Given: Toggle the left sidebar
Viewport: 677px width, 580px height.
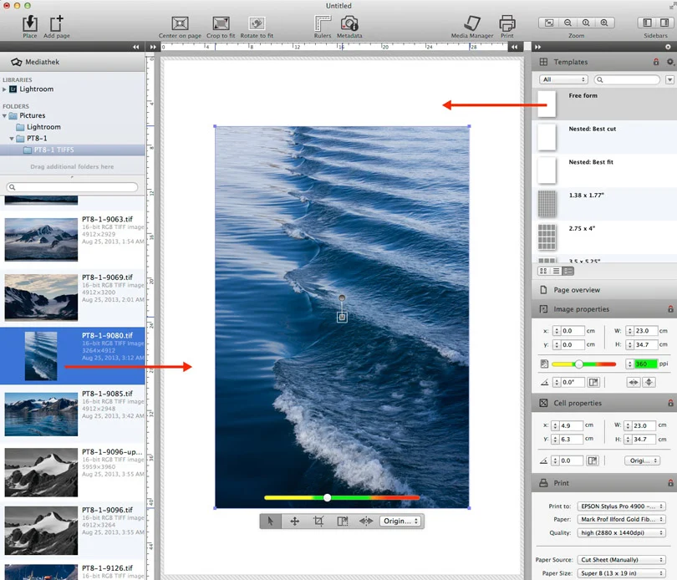Looking at the screenshot, I should (x=647, y=23).
